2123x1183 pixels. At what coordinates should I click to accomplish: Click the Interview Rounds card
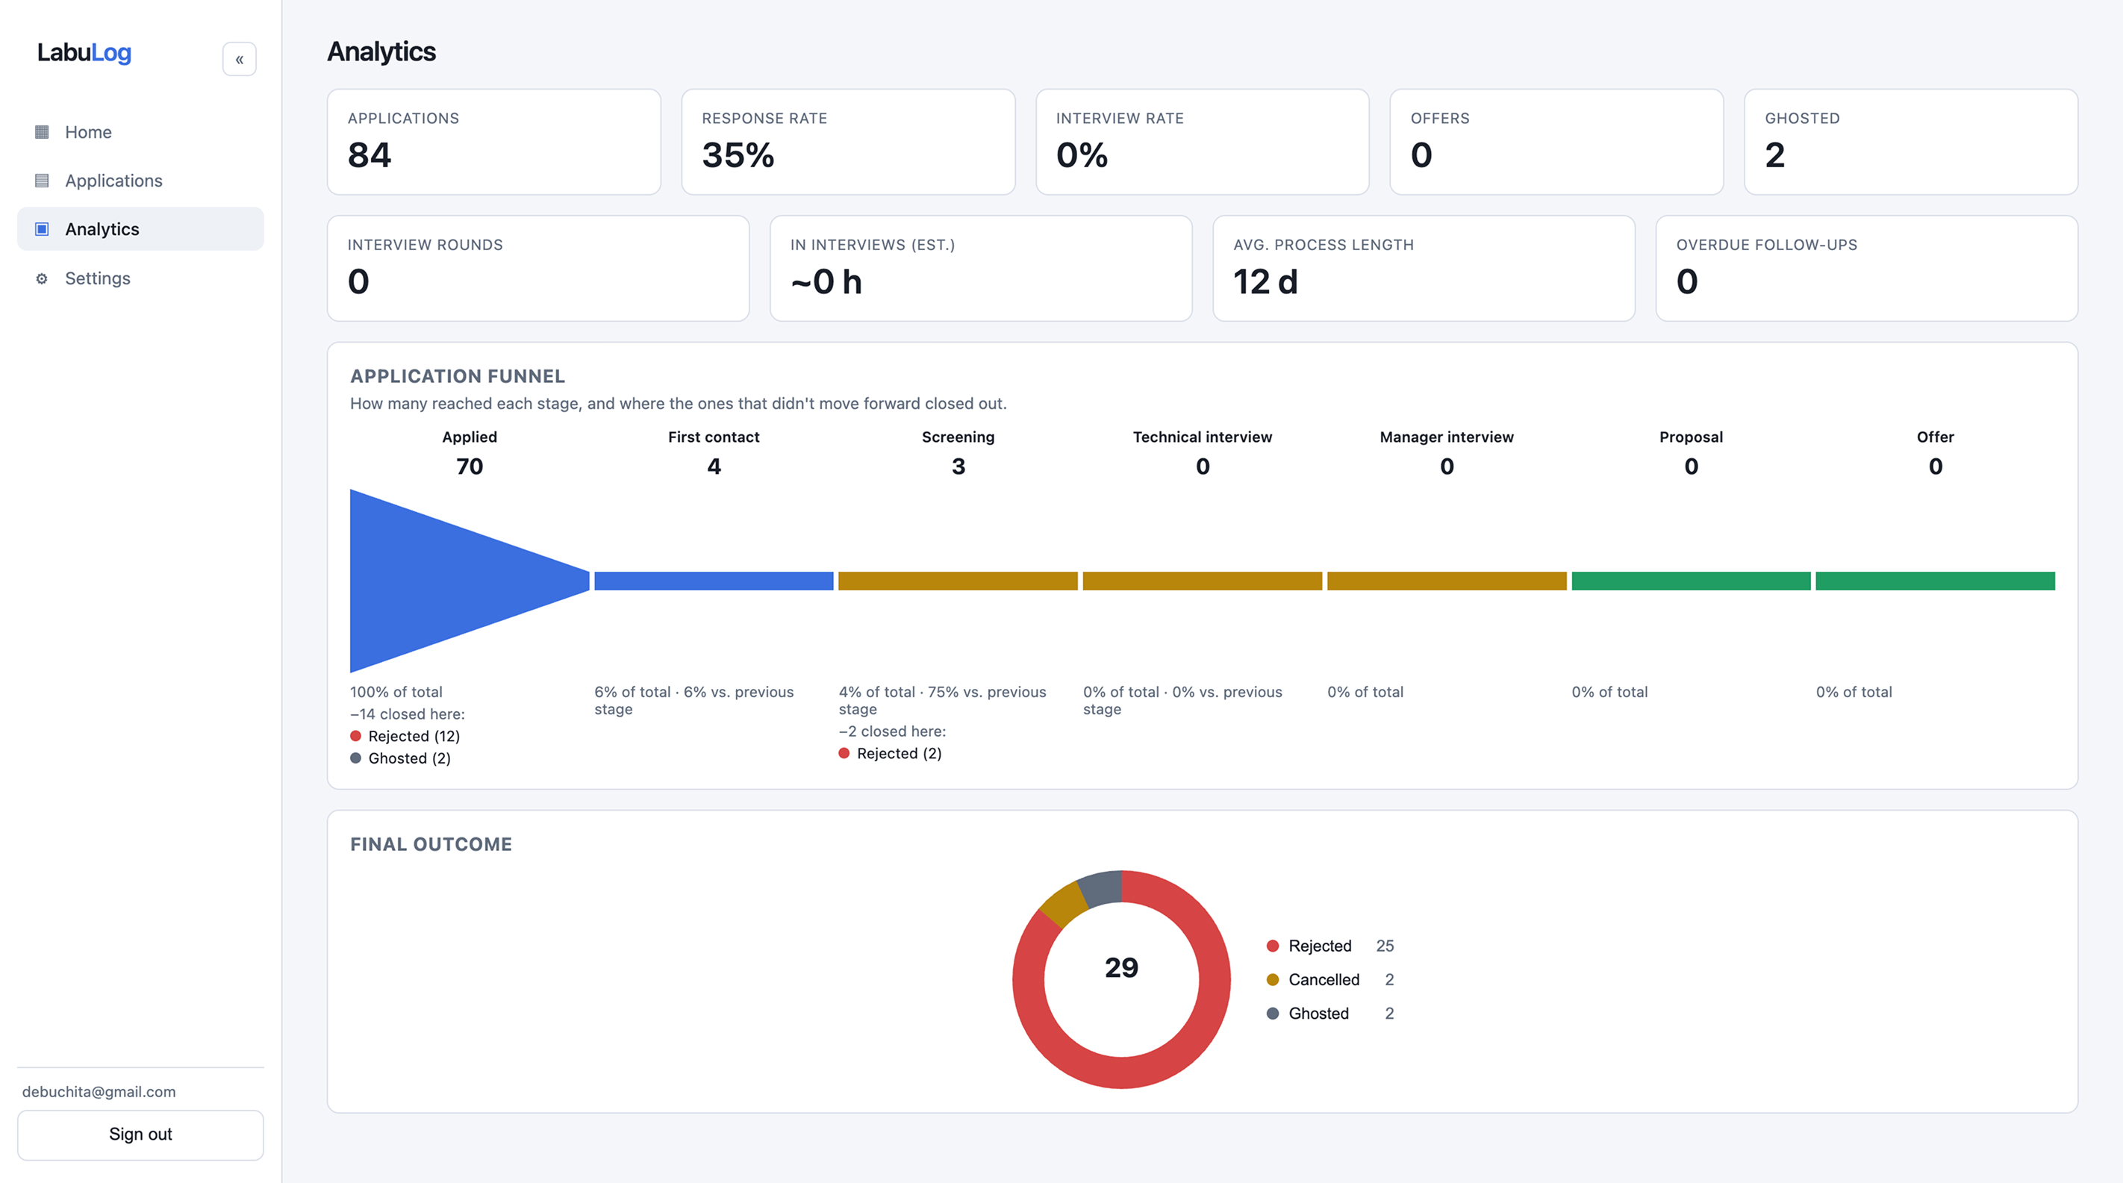(x=538, y=269)
